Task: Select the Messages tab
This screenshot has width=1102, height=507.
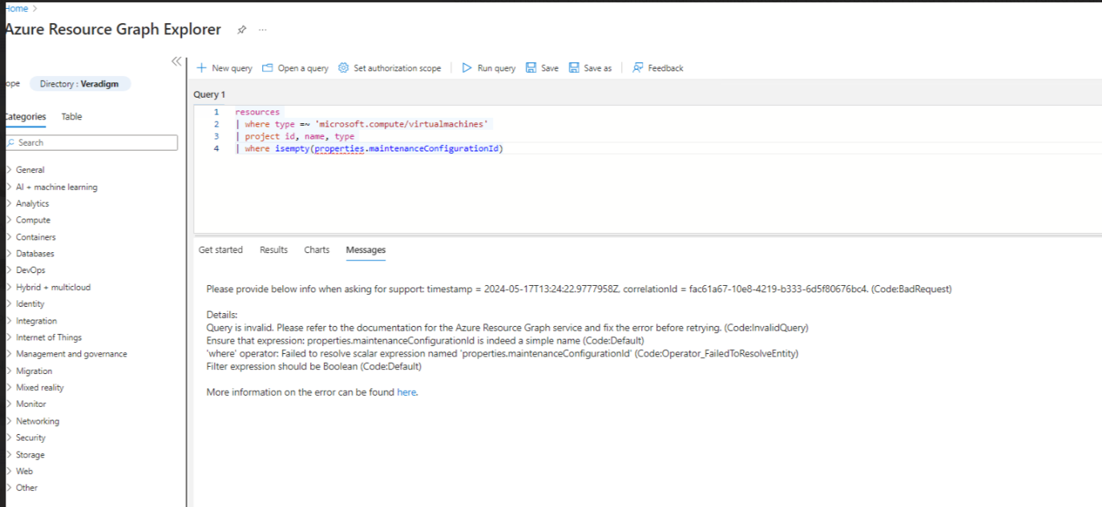Action: pos(365,250)
